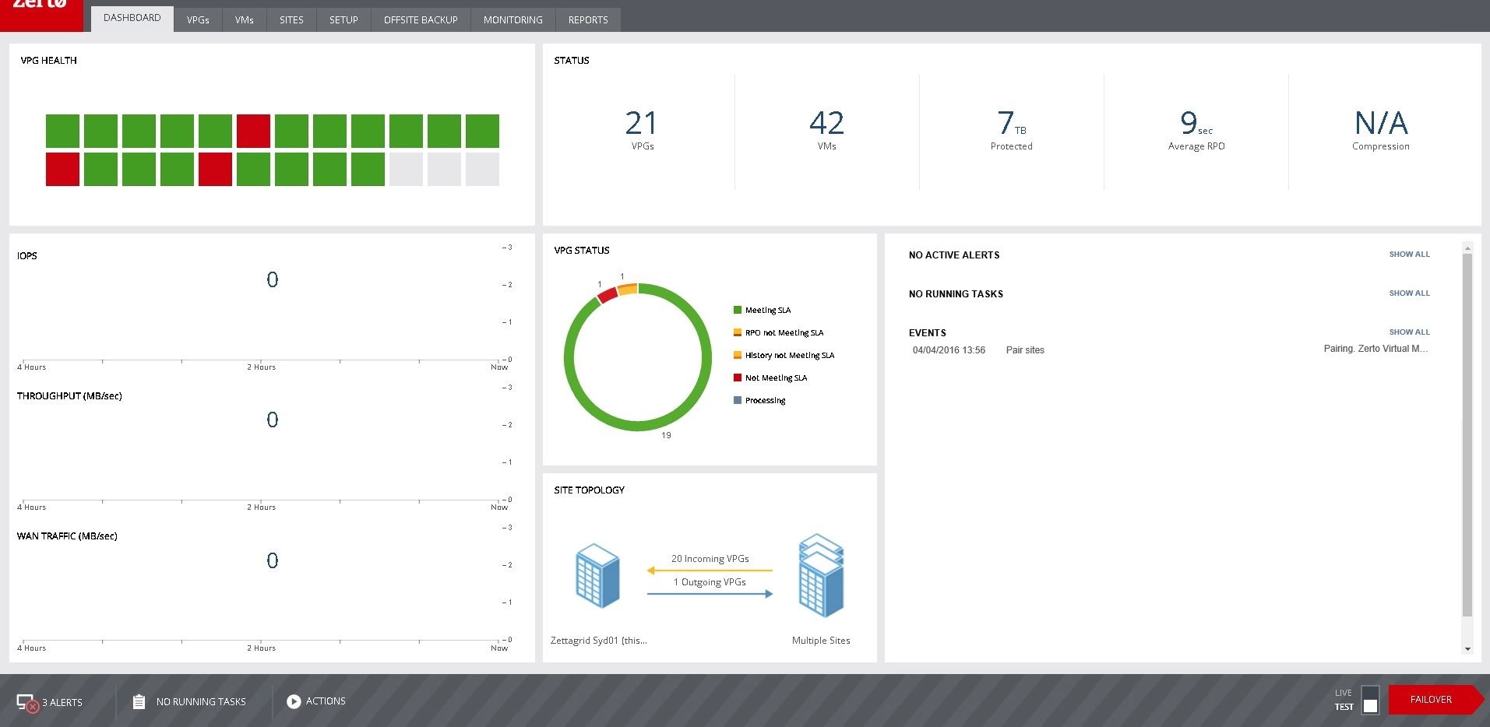Click the 20 Incoming VPGs label
This screenshot has height=727, width=1490.
point(710,559)
